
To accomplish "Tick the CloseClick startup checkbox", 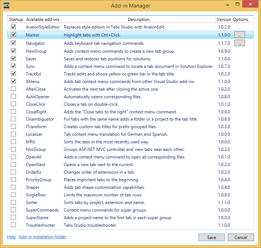I will (13, 104).
